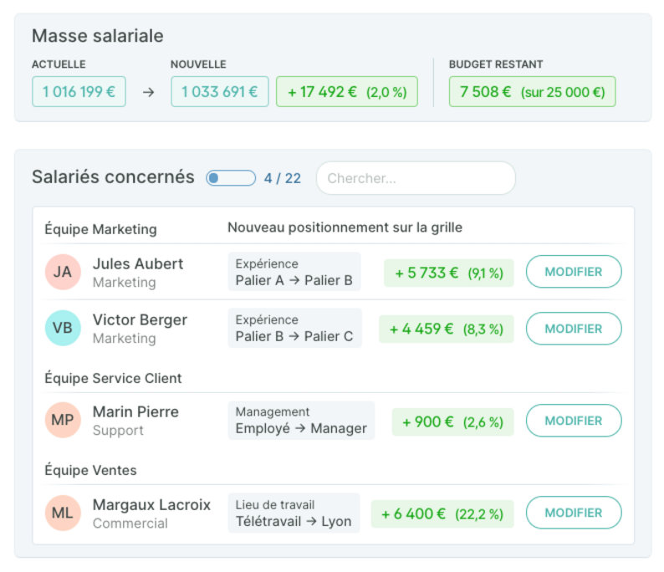Click the arrow between Actuelle and Nouvelle

pos(148,92)
